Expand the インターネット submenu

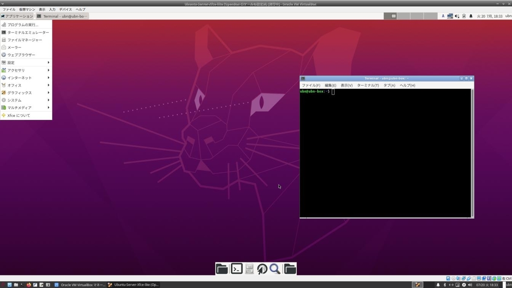click(x=26, y=78)
